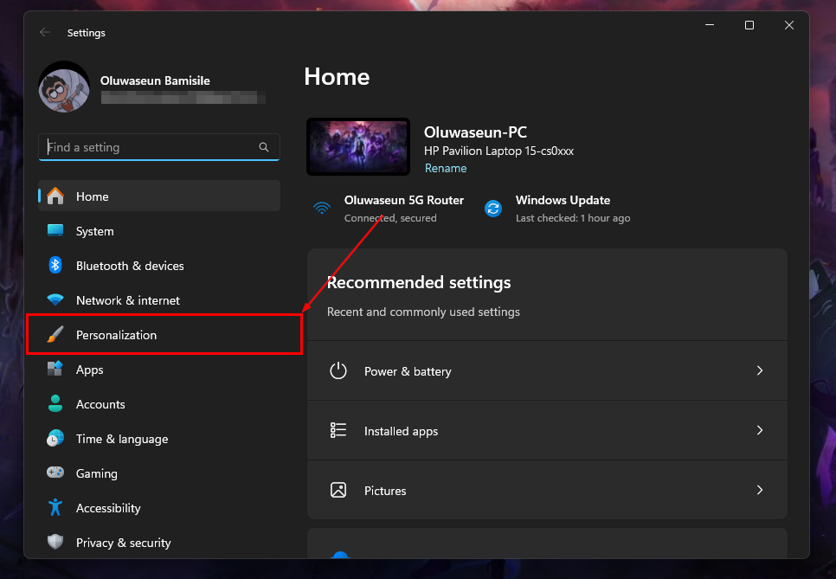836x579 pixels.
Task: Open Network & internet settings
Action: click(x=159, y=300)
